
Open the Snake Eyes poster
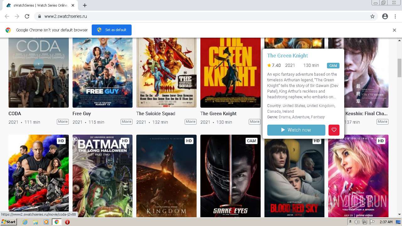(x=231, y=176)
